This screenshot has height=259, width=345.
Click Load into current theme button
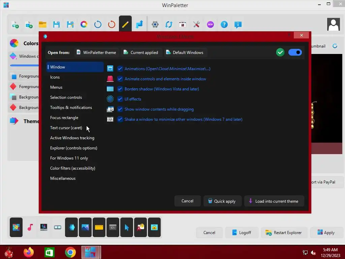[274, 201]
